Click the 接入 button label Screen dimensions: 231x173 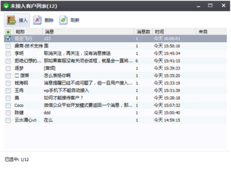[23, 20]
